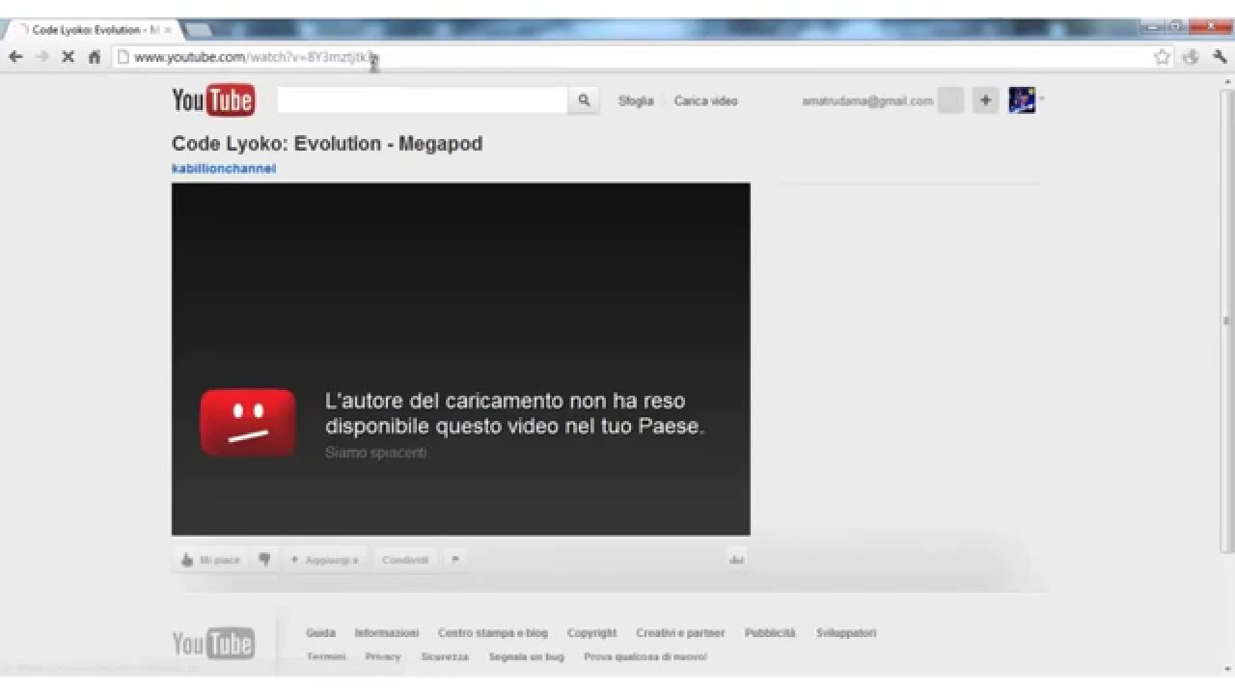Open the Chrome wrench settings menu
Screen dimensions: 1235x695
click(1220, 57)
